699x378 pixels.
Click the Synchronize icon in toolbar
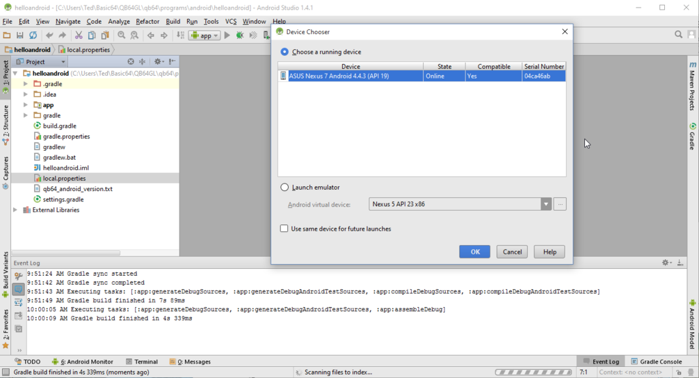pyautogui.click(x=33, y=35)
